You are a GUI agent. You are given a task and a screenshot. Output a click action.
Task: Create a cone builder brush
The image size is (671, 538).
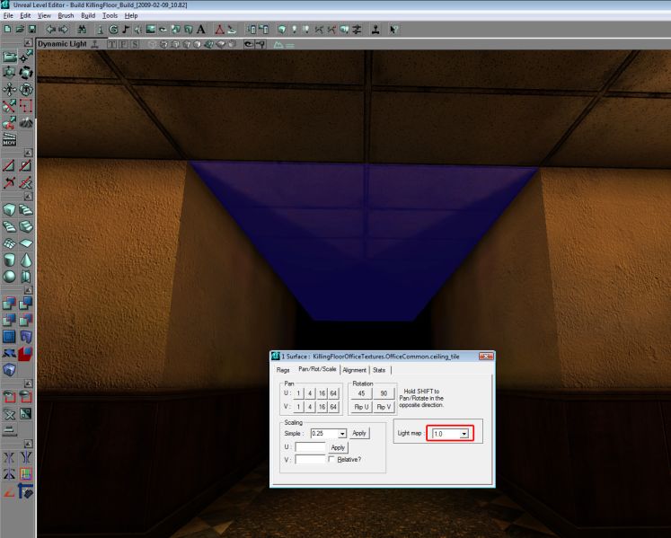pos(26,260)
